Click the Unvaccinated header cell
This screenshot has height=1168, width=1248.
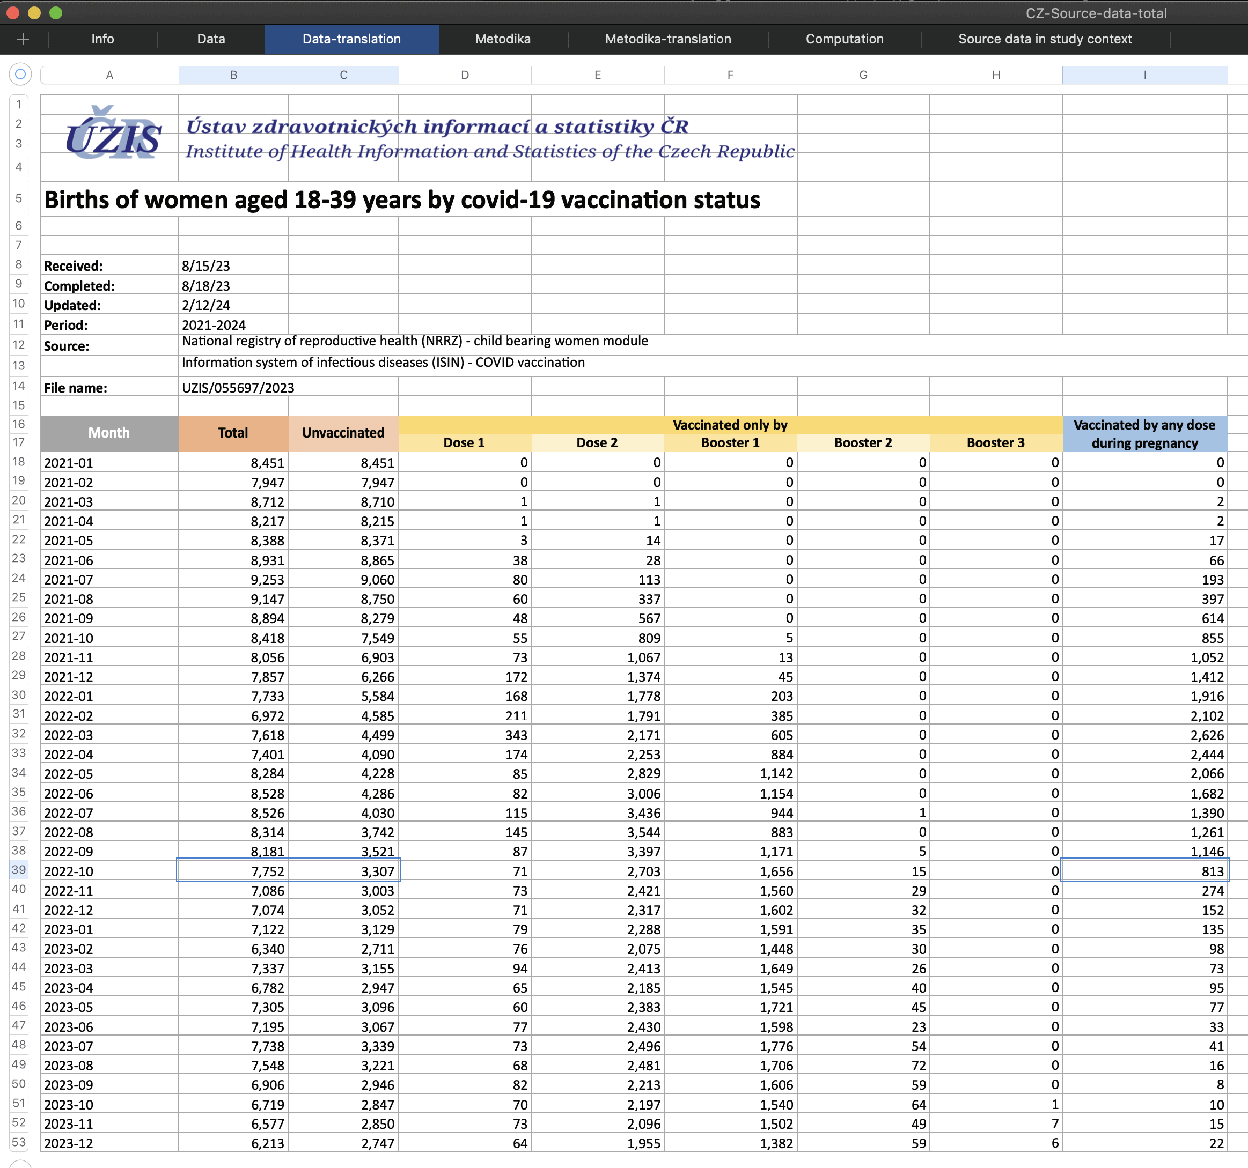[x=343, y=433]
